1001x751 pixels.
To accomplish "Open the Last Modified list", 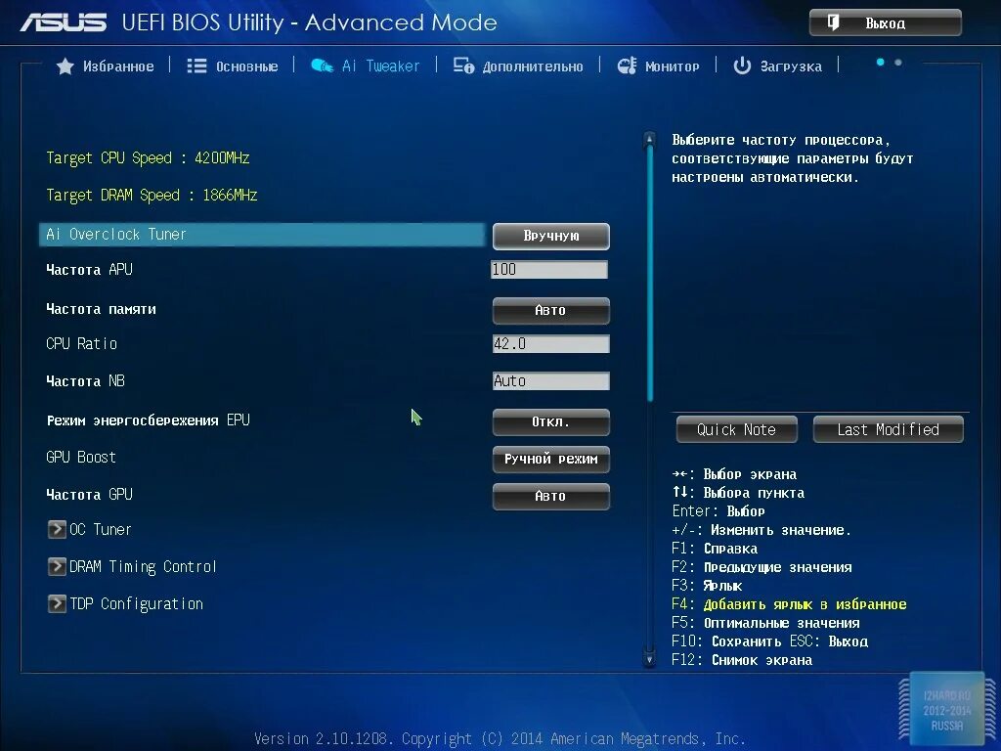I will (x=888, y=430).
